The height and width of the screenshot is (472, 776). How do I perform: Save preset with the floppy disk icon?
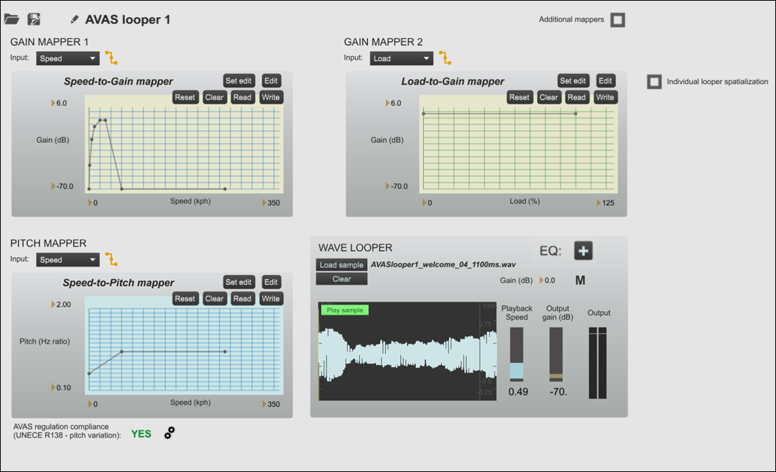click(34, 19)
